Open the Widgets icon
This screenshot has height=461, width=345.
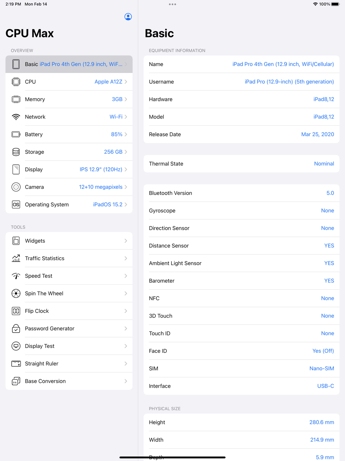(x=16, y=241)
